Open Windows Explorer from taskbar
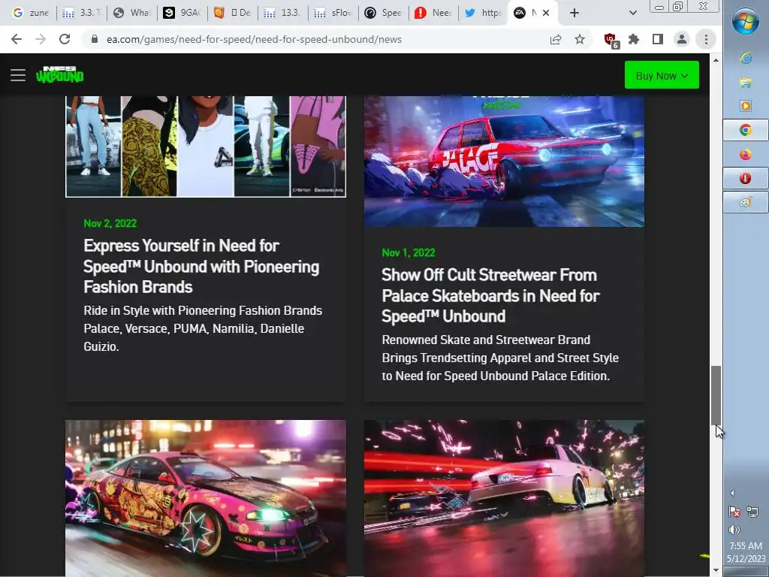Image resolution: width=769 pixels, height=577 pixels. coord(746,82)
